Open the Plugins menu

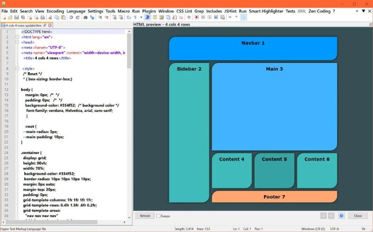point(148,11)
